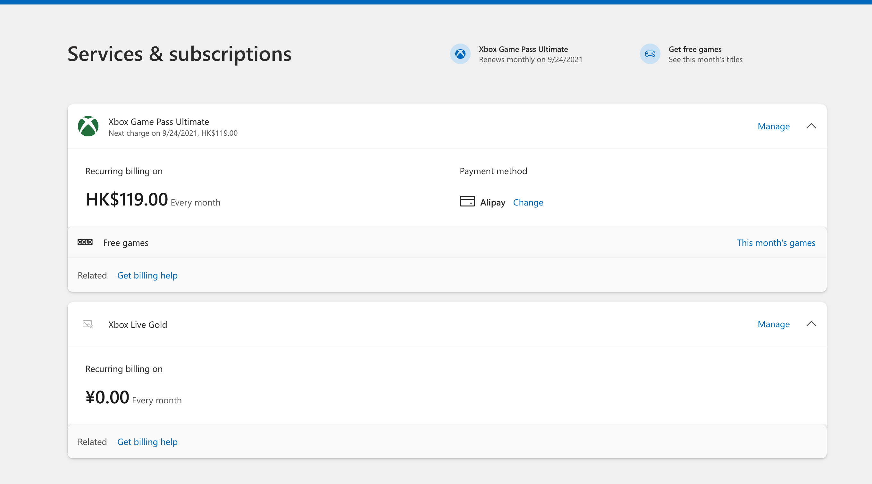872x484 pixels.
Task: Select 'See this month's titles' text
Action: coord(705,60)
